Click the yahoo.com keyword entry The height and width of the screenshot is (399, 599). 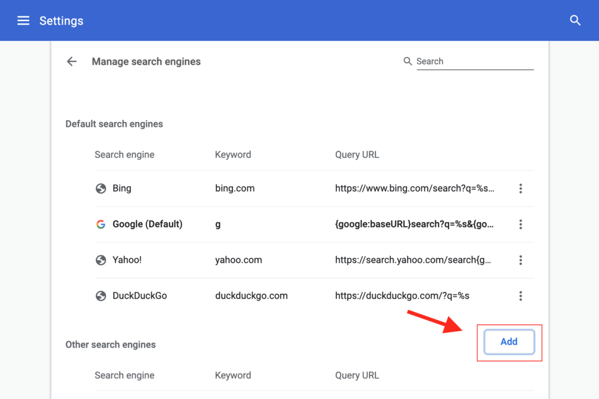[238, 260]
